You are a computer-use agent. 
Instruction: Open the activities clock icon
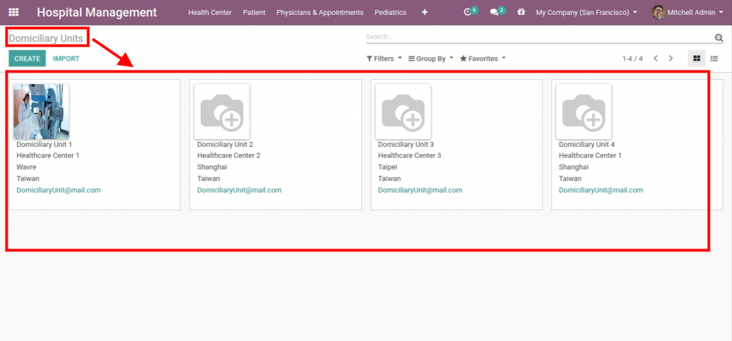[469, 12]
